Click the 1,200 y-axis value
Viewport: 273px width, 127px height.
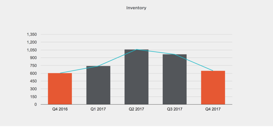[32, 42]
